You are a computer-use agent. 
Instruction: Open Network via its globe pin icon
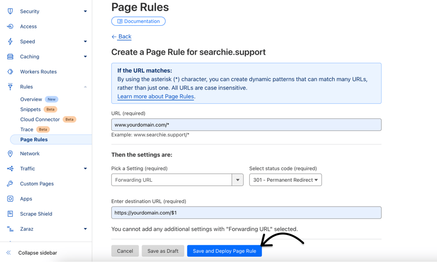pos(10,153)
